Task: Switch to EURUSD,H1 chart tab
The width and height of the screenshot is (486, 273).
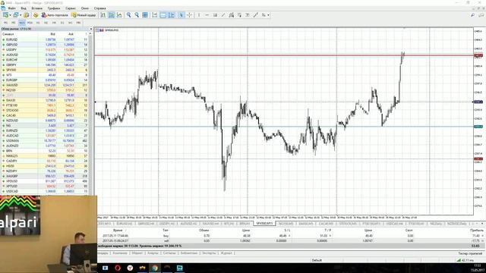Action: point(125,224)
